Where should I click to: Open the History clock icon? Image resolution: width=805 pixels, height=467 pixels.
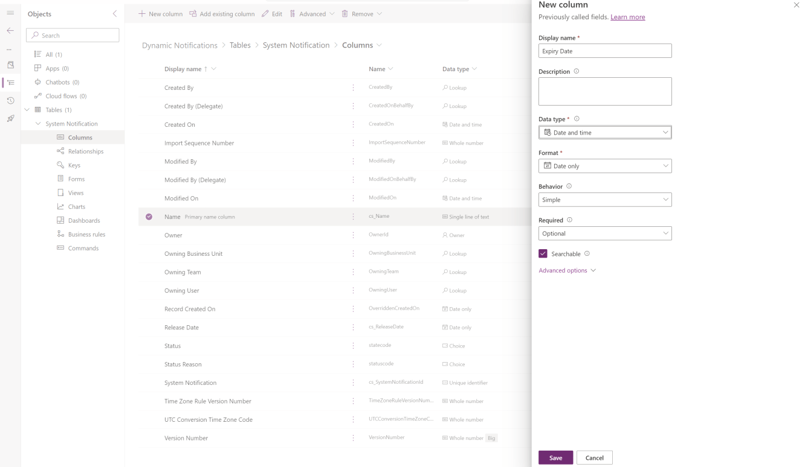pos(9,100)
